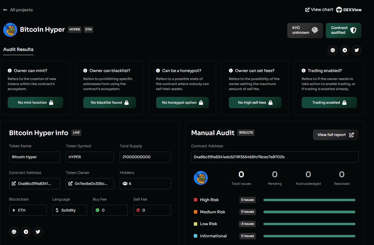Click the No honeypot option button

pyautogui.click(x=183, y=103)
